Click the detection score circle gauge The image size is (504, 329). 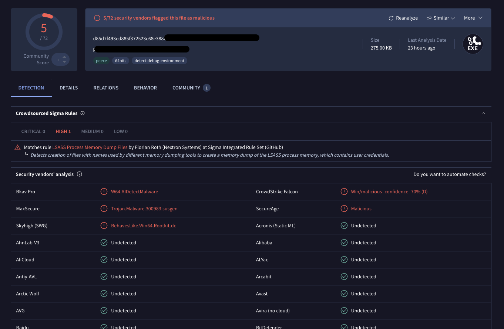click(44, 31)
